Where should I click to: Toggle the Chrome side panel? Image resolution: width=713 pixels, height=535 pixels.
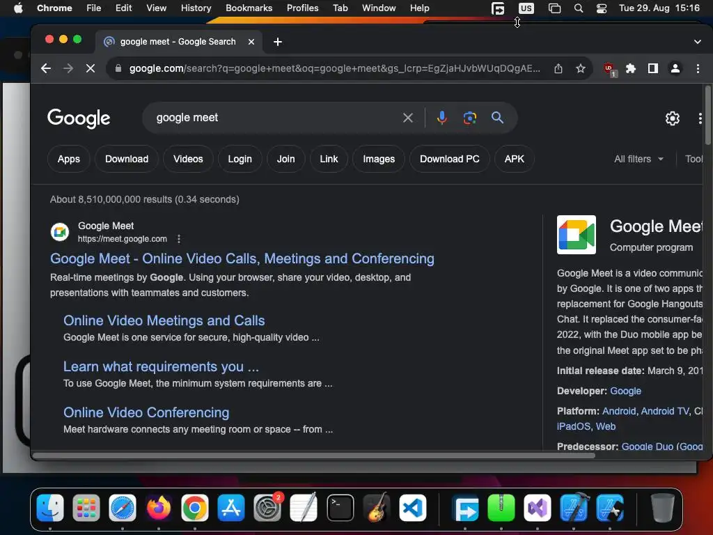tap(653, 69)
